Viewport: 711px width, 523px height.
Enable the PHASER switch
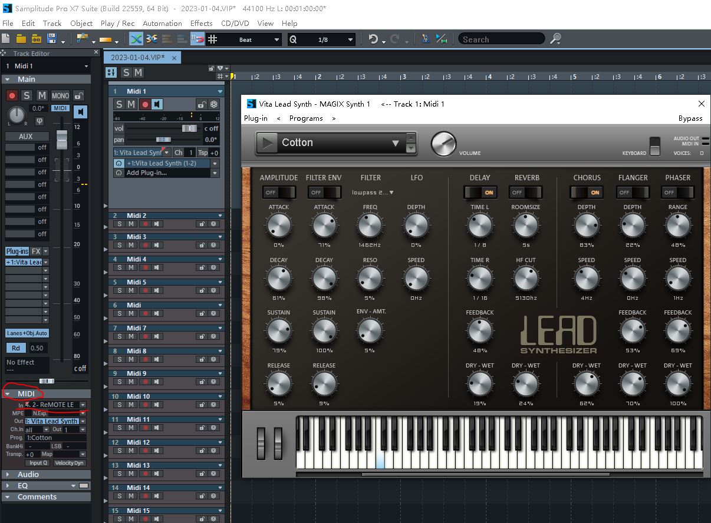click(678, 192)
